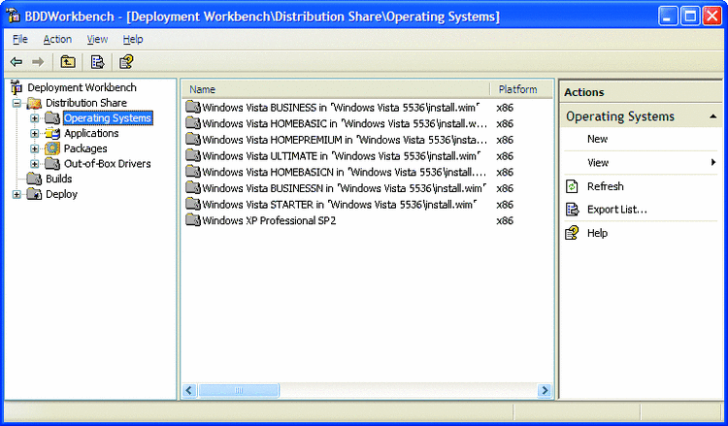Click the Export List icon in Actions pane

pyautogui.click(x=572, y=210)
